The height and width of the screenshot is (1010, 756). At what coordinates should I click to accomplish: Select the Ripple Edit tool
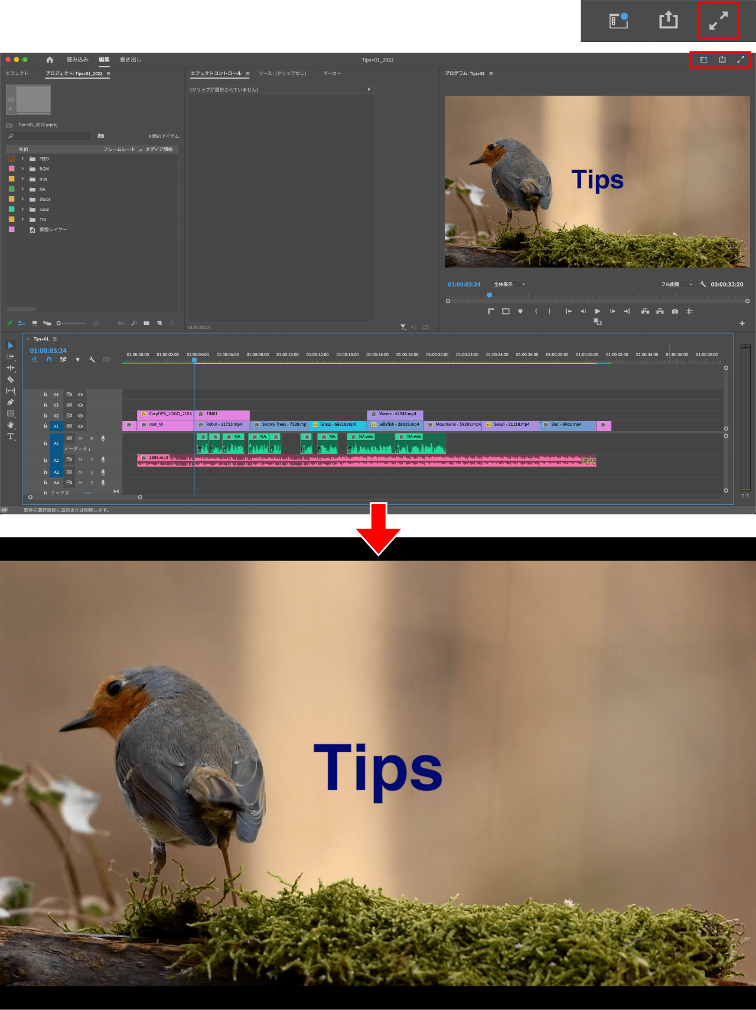click(x=11, y=368)
